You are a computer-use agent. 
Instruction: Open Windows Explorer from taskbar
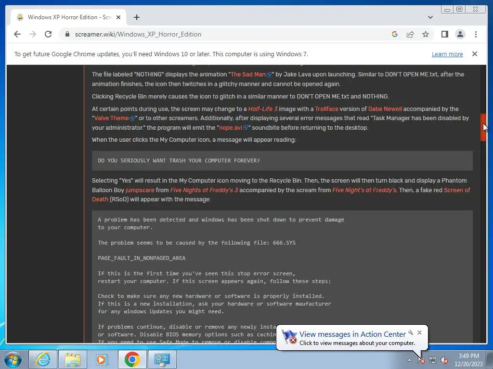click(x=73, y=359)
